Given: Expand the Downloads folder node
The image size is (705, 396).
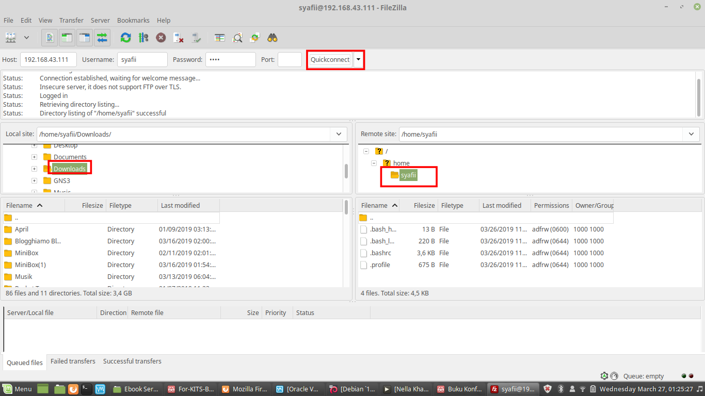Looking at the screenshot, I should point(34,169).
